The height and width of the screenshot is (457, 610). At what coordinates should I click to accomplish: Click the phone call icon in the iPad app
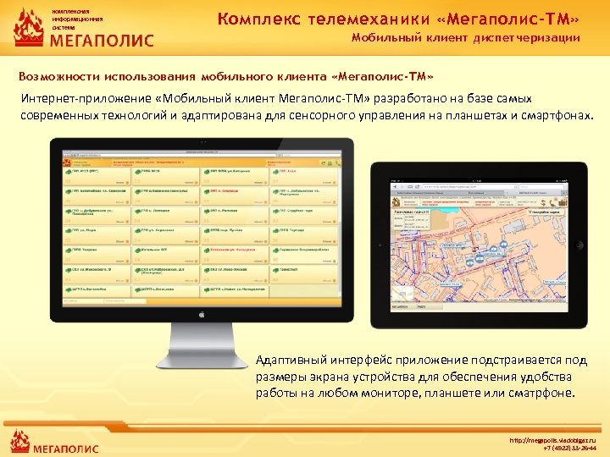coord(553,202)
